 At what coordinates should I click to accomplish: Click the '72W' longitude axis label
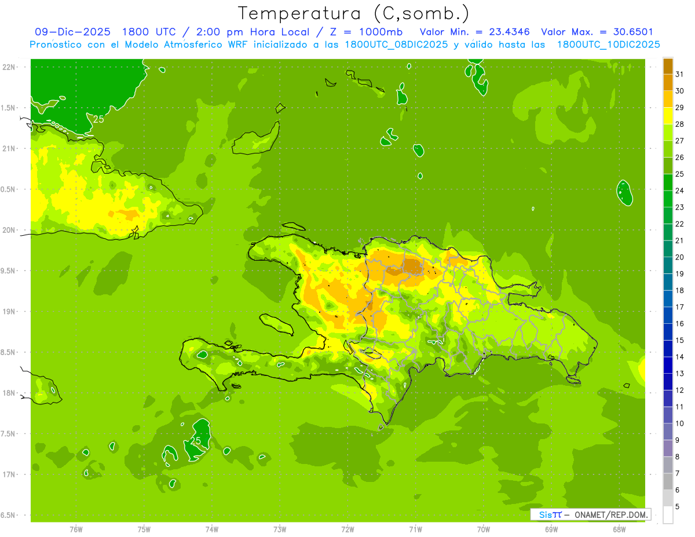click(x=348, y=529)
